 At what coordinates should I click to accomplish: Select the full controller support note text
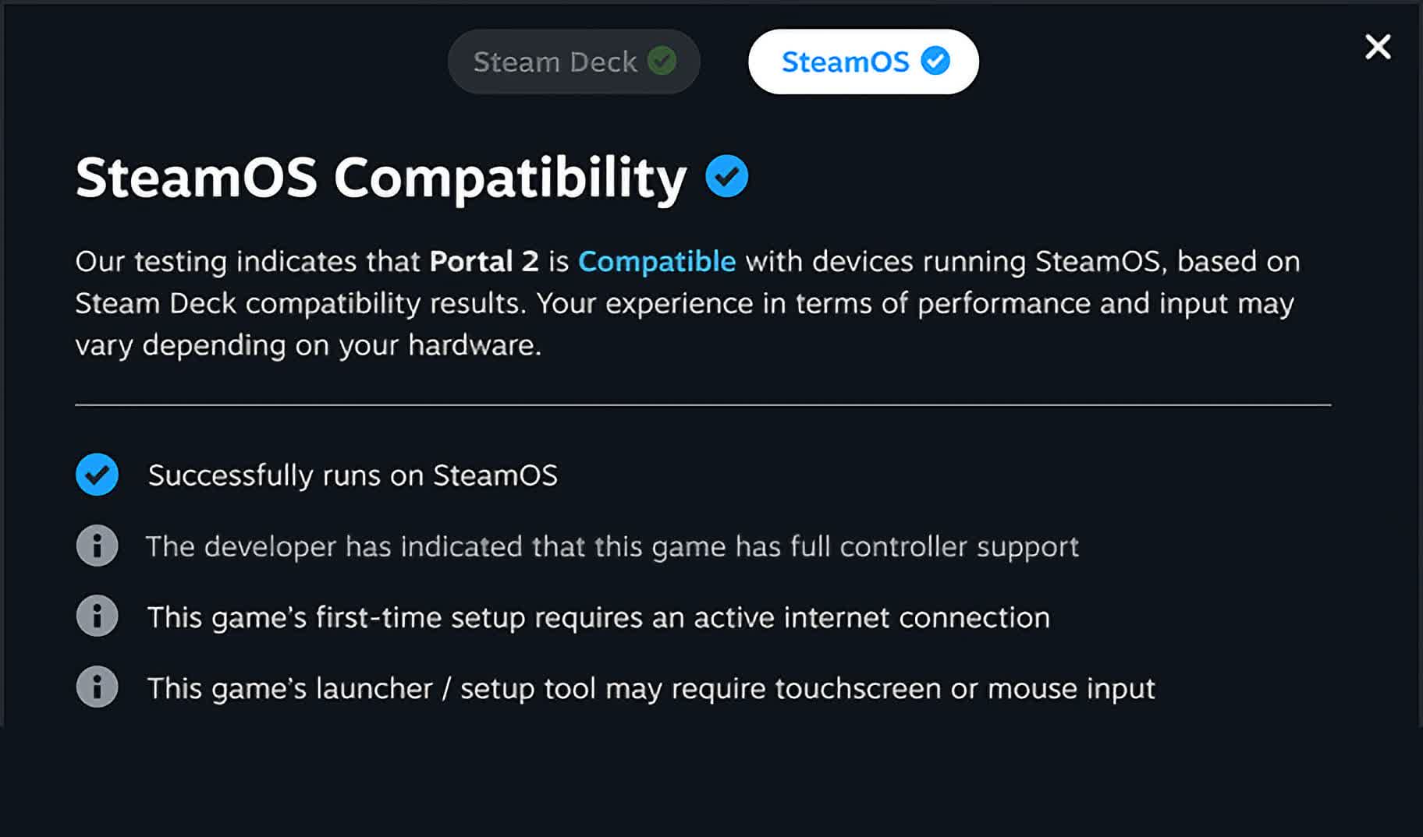(612, 546)
